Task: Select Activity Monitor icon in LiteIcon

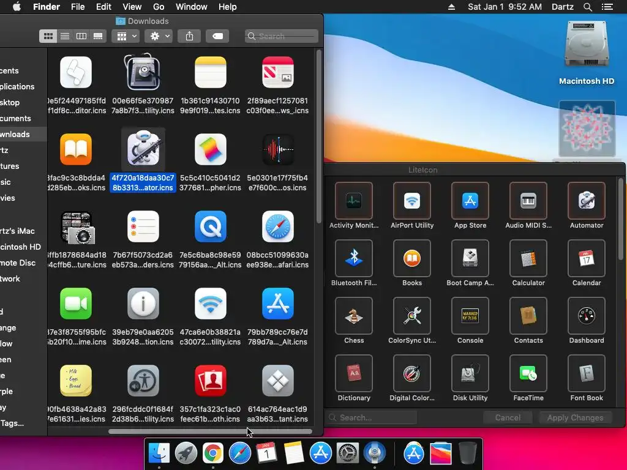Action: point(354,201)
